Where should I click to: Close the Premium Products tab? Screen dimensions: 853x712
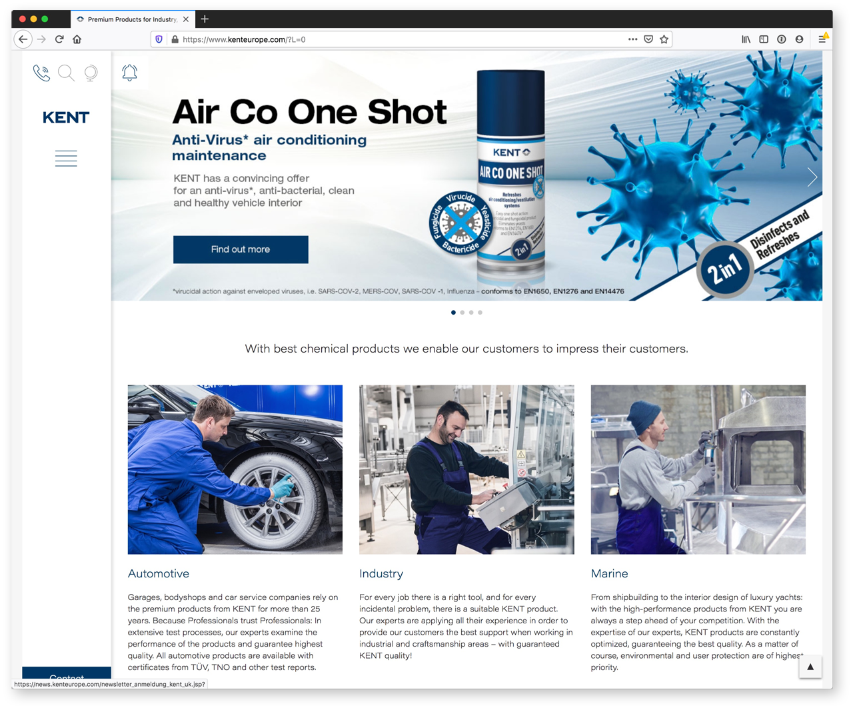pos(186,19)
